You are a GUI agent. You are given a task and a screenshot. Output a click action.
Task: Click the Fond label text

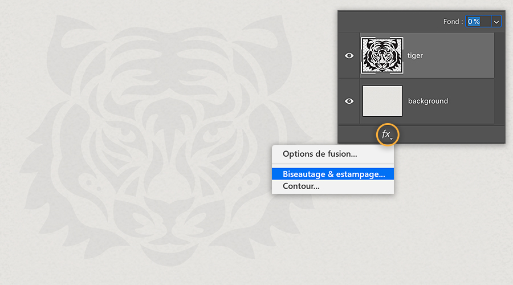coord(453,22)
